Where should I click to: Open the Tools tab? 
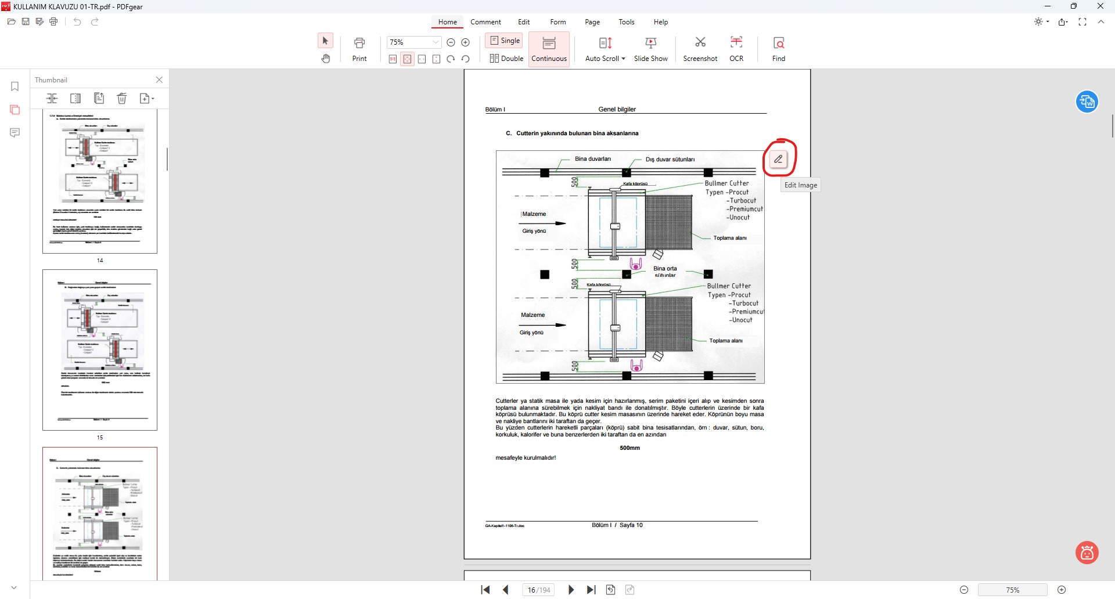626,22
